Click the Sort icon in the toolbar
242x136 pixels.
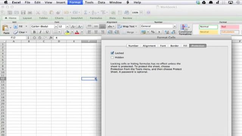94,12
